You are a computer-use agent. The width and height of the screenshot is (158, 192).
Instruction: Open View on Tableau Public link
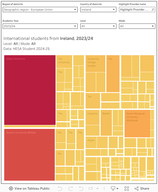click(29, 189)
